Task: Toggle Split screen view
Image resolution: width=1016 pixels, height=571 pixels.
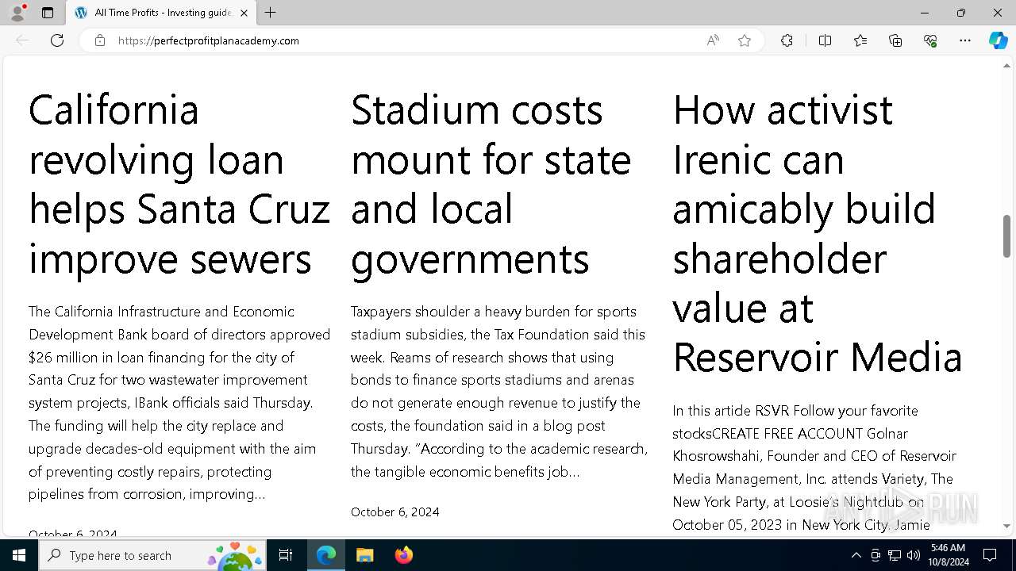Action: [x=825, y=40]
